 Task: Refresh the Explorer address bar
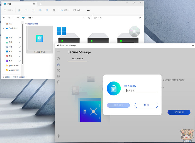pos(89,18)
